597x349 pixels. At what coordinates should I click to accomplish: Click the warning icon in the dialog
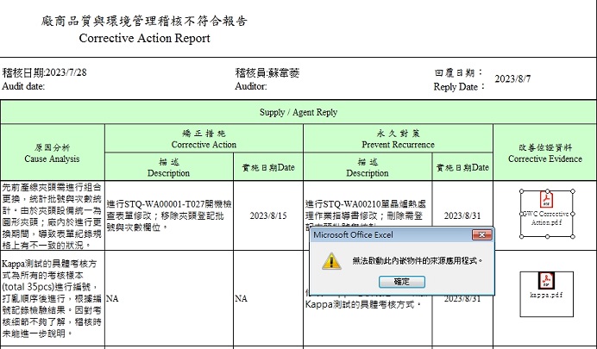(331, 261)
